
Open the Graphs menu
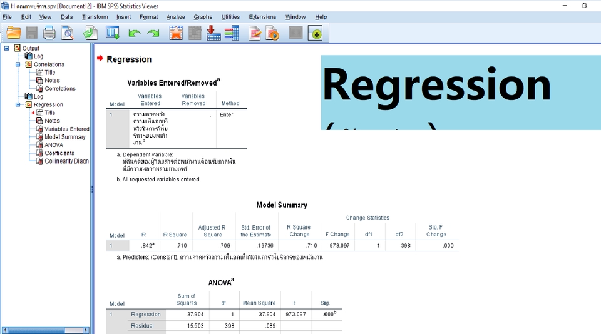coord(203,17)
